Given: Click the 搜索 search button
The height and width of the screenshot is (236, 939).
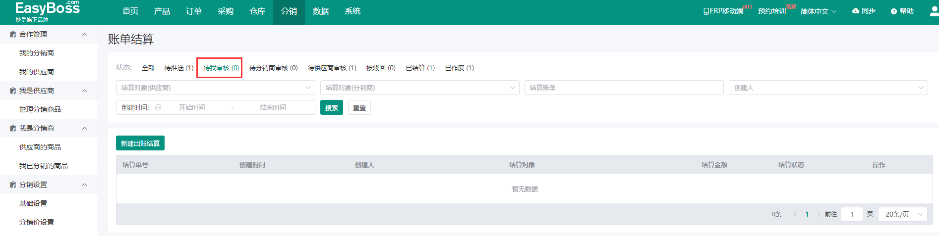Looking at the screenshot, I should click(x=332, y=107).
